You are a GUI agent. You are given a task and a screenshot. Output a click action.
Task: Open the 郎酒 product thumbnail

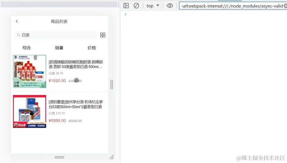(x=30, y=71)
